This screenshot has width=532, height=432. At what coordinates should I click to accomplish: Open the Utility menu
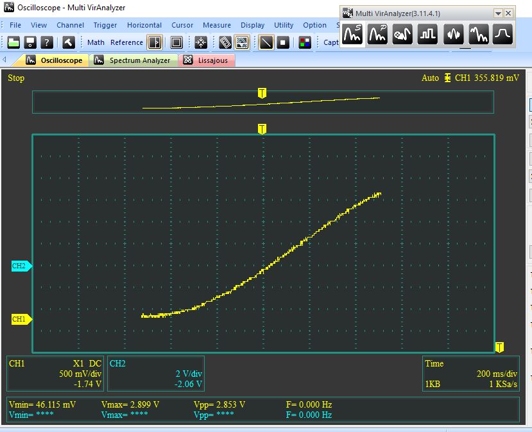tap(284, 25)
